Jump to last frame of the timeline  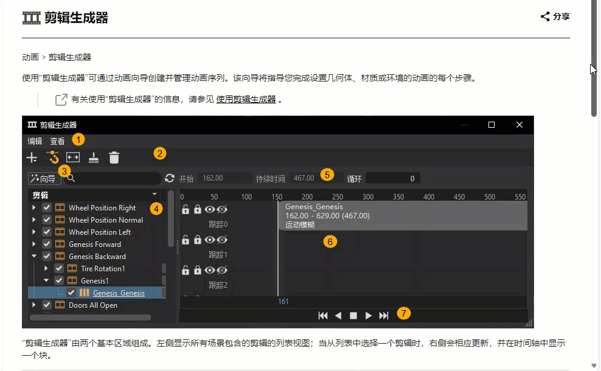click(x=384, y=316)
